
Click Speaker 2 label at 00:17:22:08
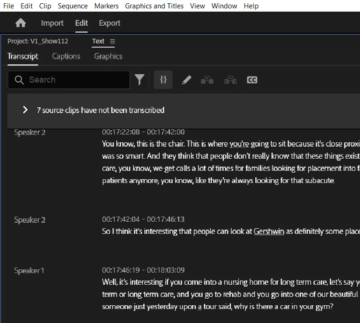click(29, 133)
